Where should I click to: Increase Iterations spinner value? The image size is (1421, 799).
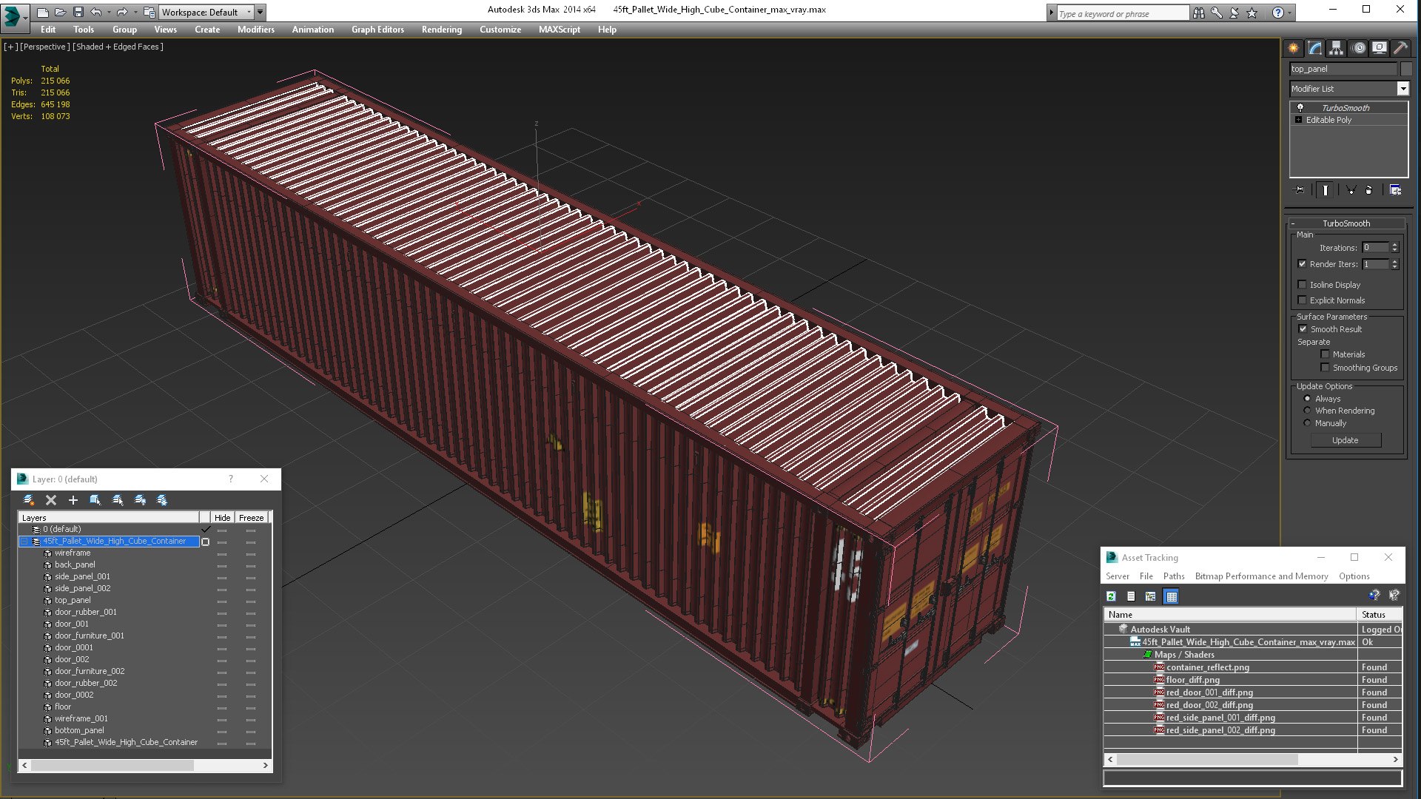1394,245
